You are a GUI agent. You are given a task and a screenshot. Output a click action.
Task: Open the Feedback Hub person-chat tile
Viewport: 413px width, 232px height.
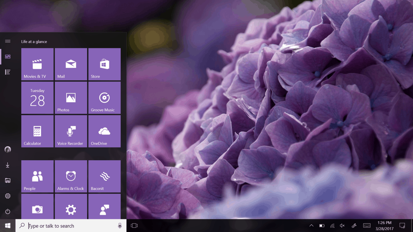pyautogui.click(x=105, y=207)
